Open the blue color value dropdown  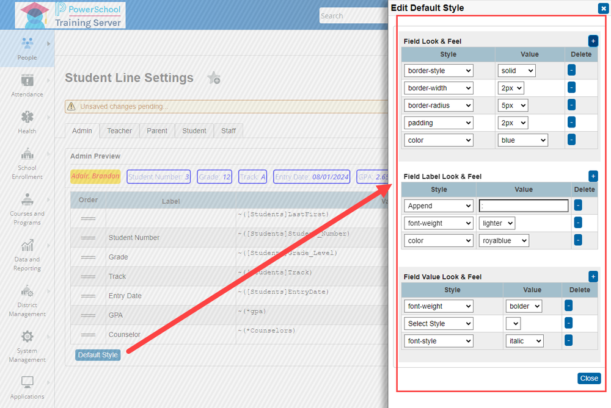(522, 140)
